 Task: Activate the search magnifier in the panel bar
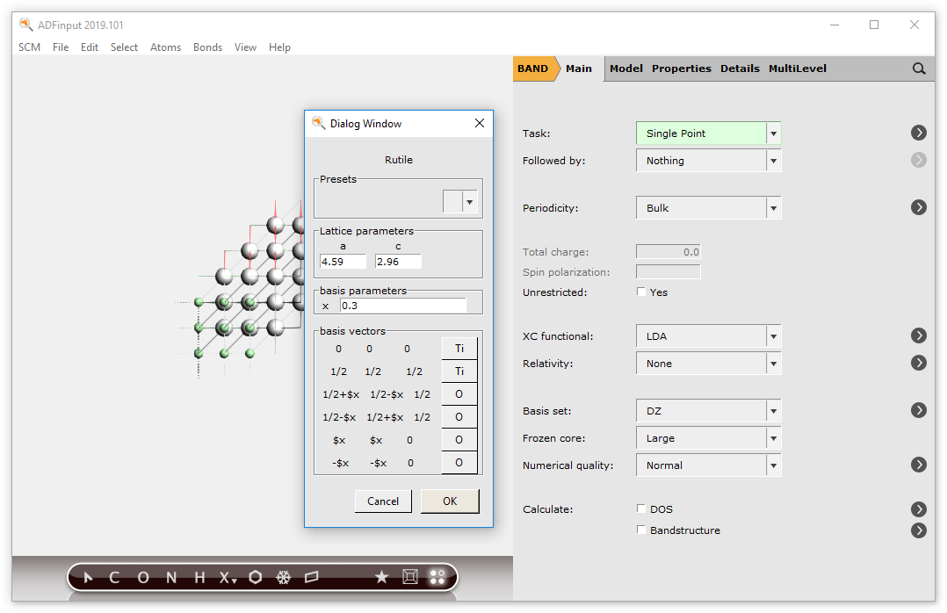point(919,69)
